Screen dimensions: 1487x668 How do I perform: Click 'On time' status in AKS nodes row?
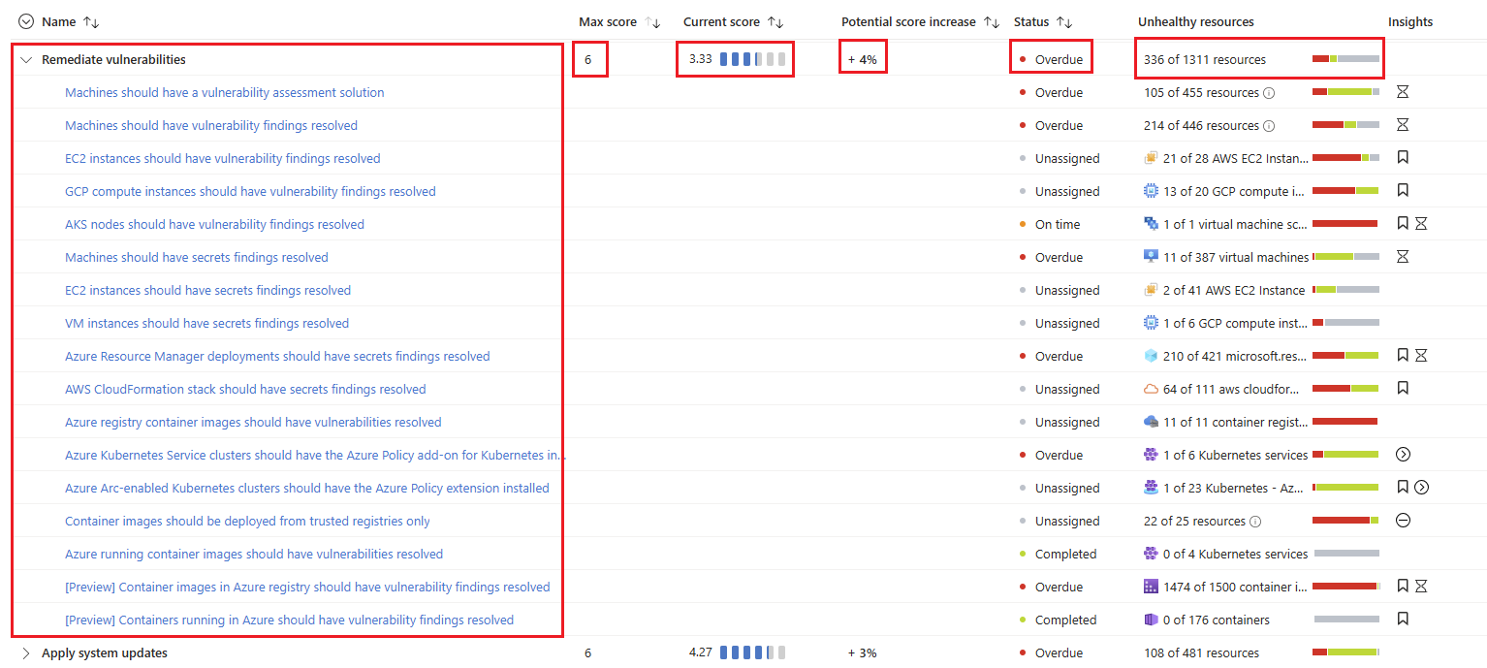(x=1057, y=224)
